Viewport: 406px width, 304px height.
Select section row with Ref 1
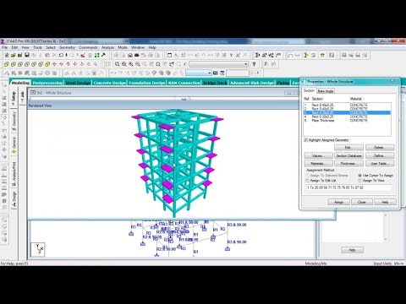(x=347, y=105)
